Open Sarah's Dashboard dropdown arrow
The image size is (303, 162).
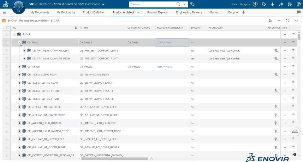coord(103,4)
